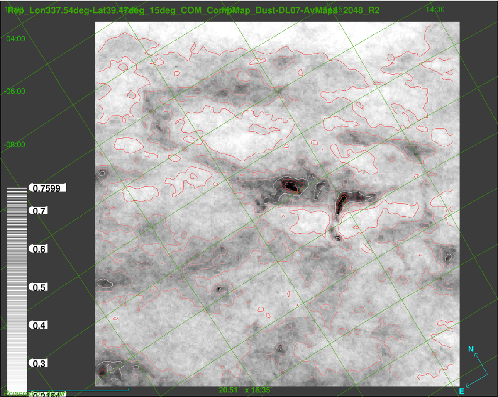Click the 0.7 colorbar tick label
Viewport: 498px width, 397px height.
click(x=39, y=211)
